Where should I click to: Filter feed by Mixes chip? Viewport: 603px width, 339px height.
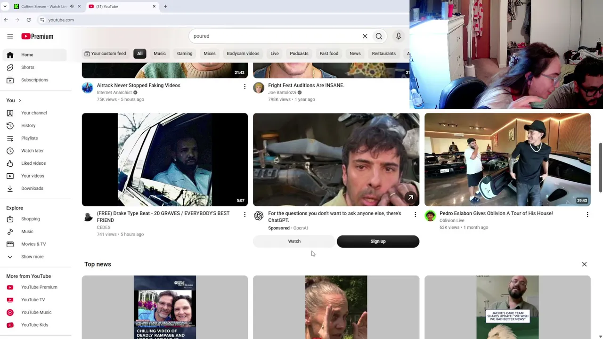210,54
